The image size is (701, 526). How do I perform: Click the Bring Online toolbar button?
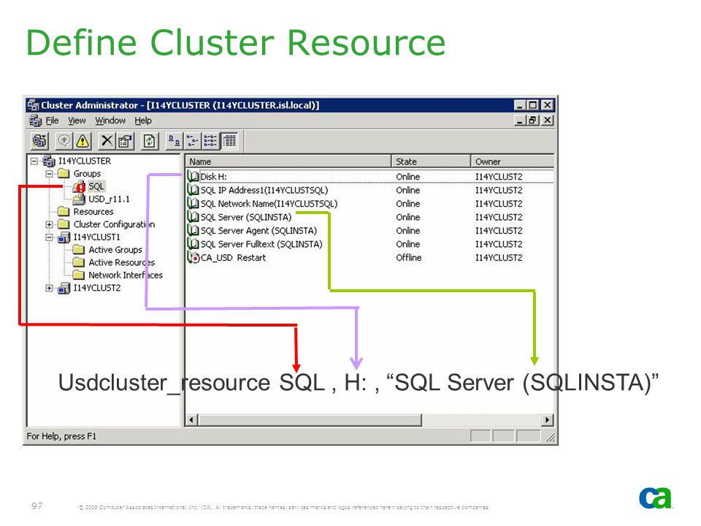64,141
